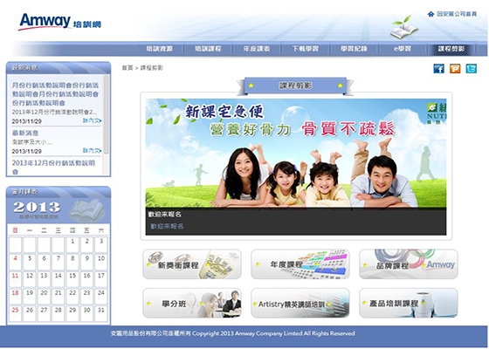Viewport: 489px width, 349px height.
Task: Click the open book sprout icon in header
Action: 403,27
